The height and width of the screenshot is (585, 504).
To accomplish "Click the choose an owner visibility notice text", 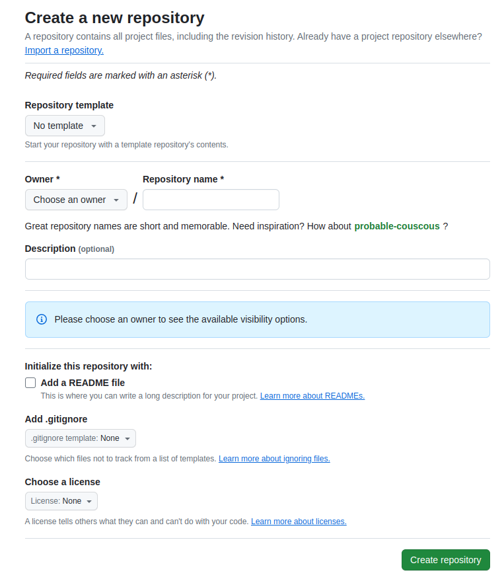I will 180,319.
